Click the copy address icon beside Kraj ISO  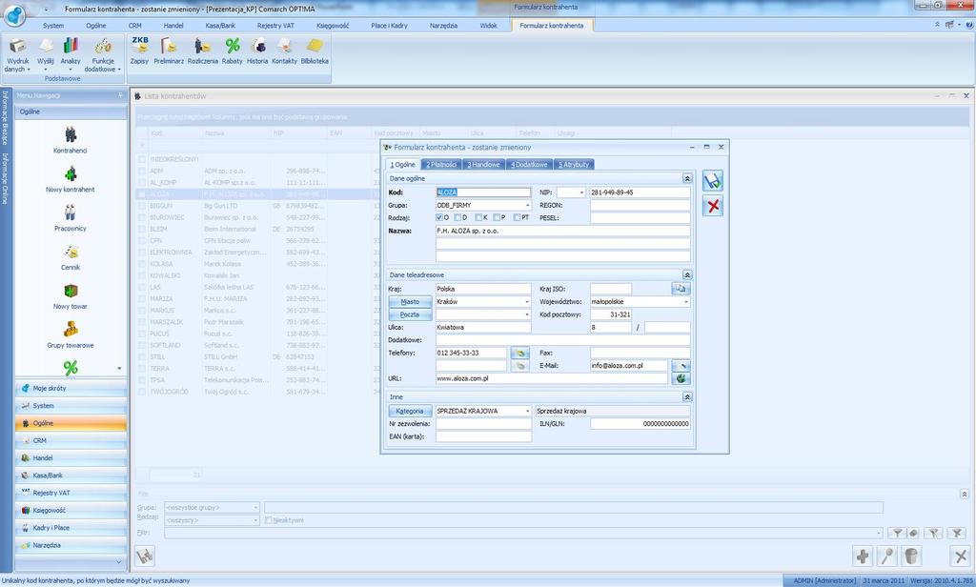tap(681, 289)
